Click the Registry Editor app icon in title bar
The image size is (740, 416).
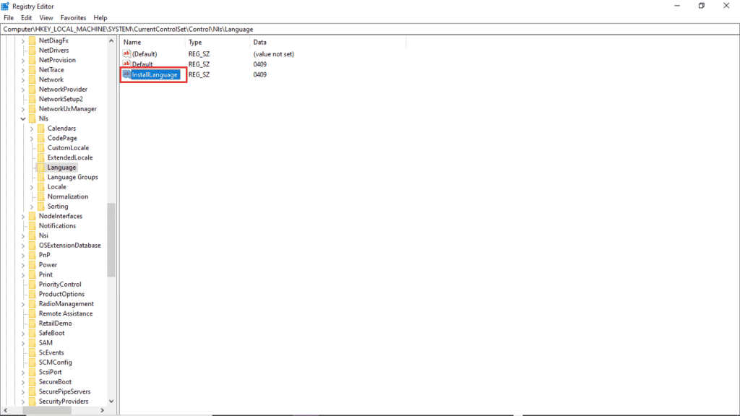[5, 6]
